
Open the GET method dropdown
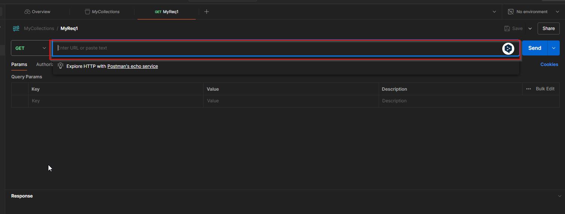pos(30,48)
